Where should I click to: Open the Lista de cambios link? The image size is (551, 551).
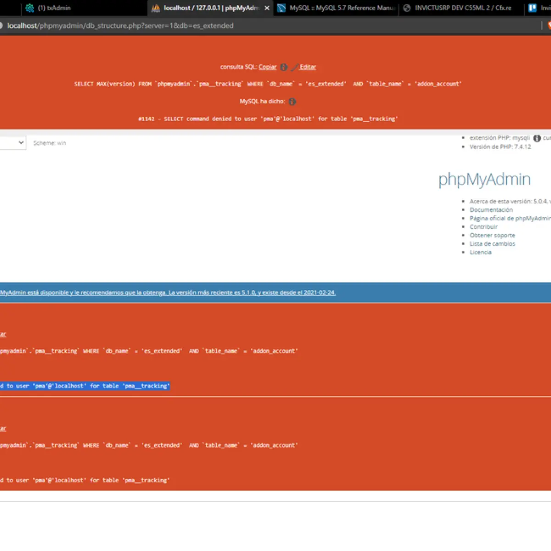tap(492, 244)
